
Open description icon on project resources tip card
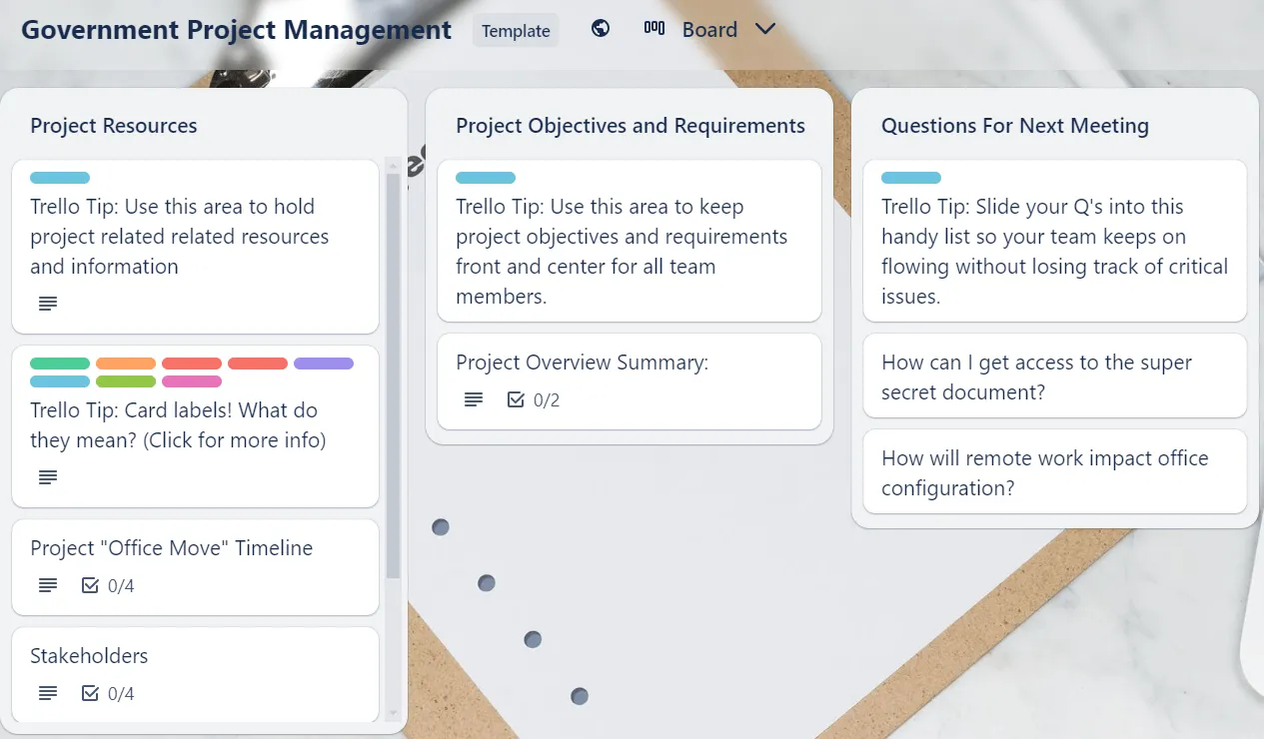(x=48, y=304)
